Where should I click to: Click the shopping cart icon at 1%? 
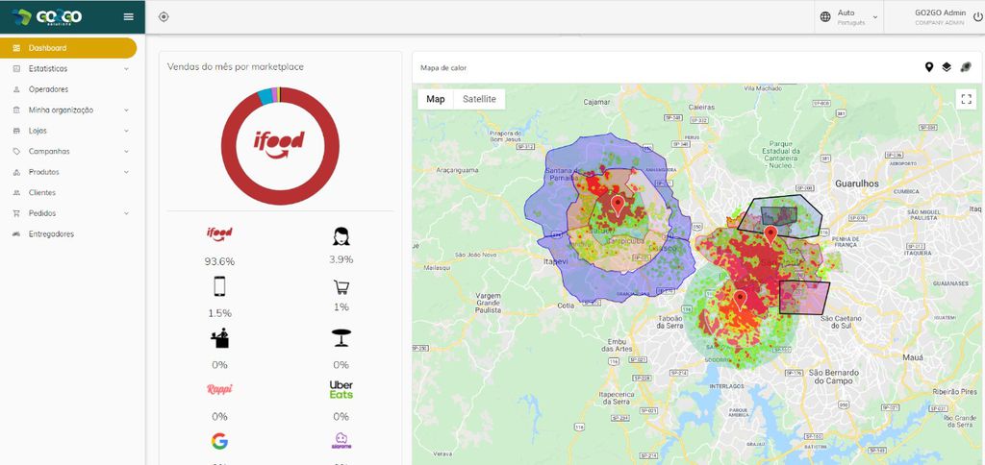click(341, 287)
